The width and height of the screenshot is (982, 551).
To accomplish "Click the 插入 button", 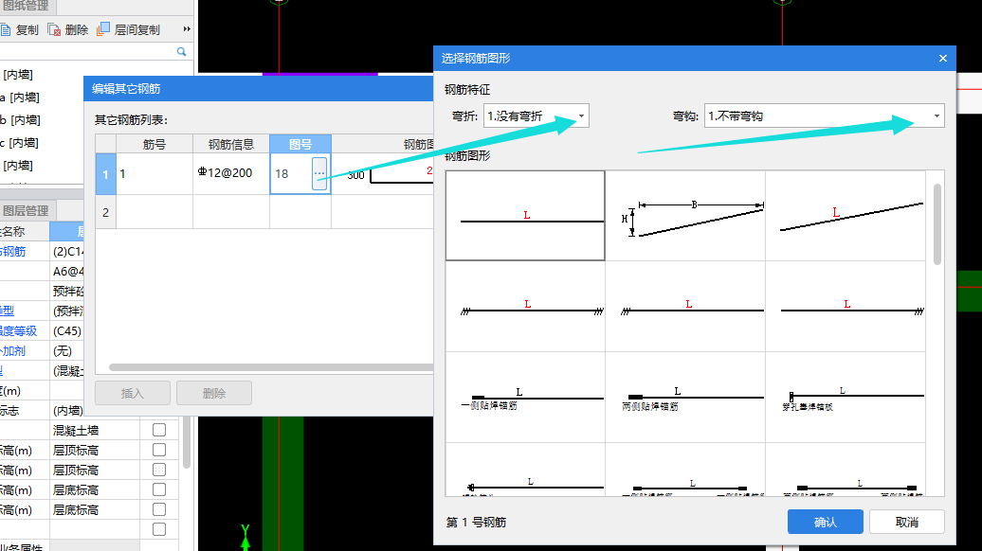I will pos(132,393).
